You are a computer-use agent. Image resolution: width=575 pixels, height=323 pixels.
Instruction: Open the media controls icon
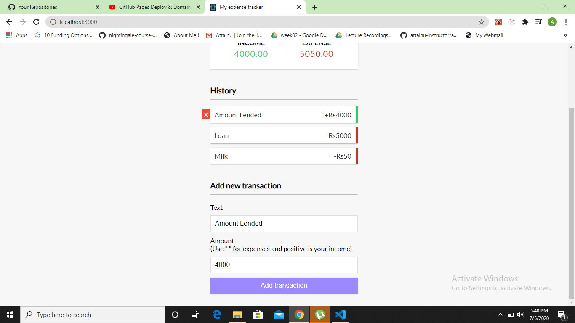click(538, 22)
